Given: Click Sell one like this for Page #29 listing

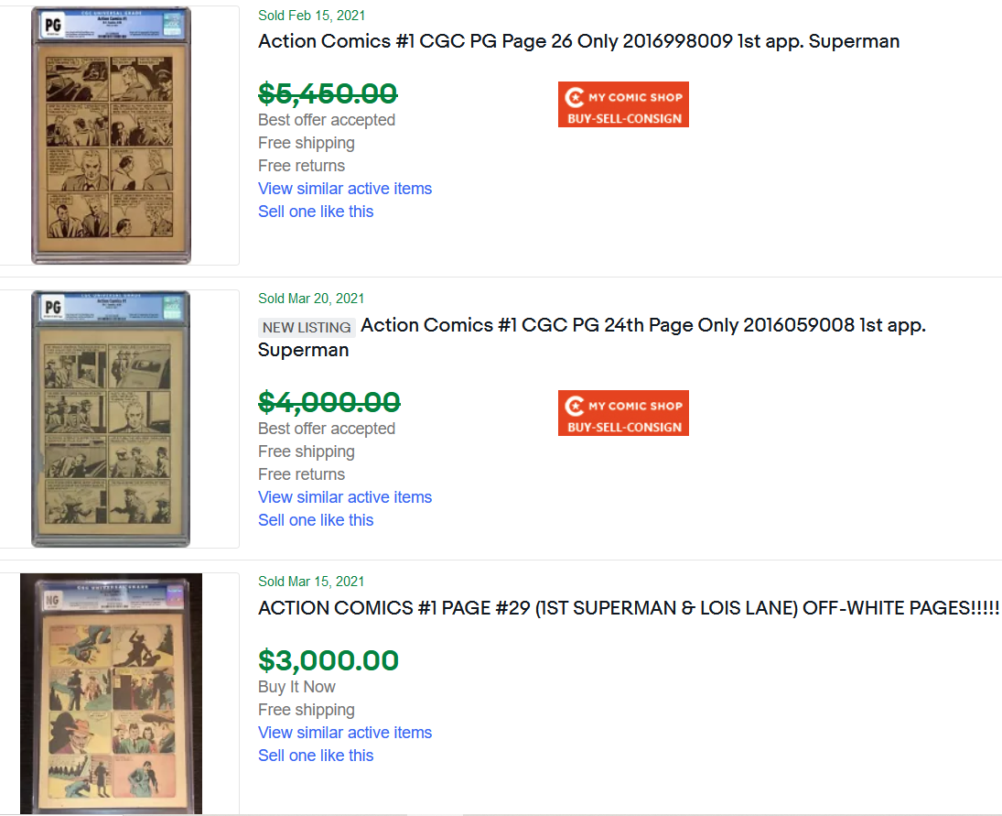Looking at the screenshot, I should pyautogui.click(x=316, y=756).
